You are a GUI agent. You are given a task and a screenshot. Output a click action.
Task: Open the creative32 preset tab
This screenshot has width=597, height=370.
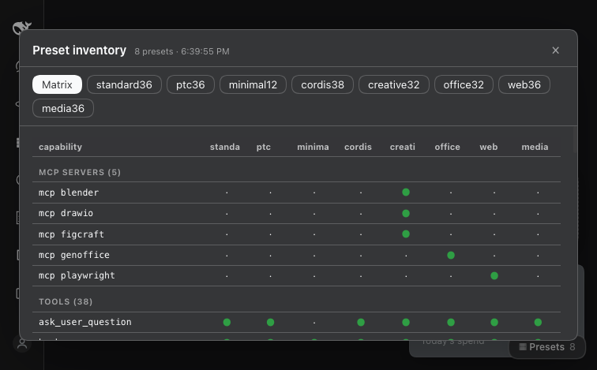coord(394,84)
